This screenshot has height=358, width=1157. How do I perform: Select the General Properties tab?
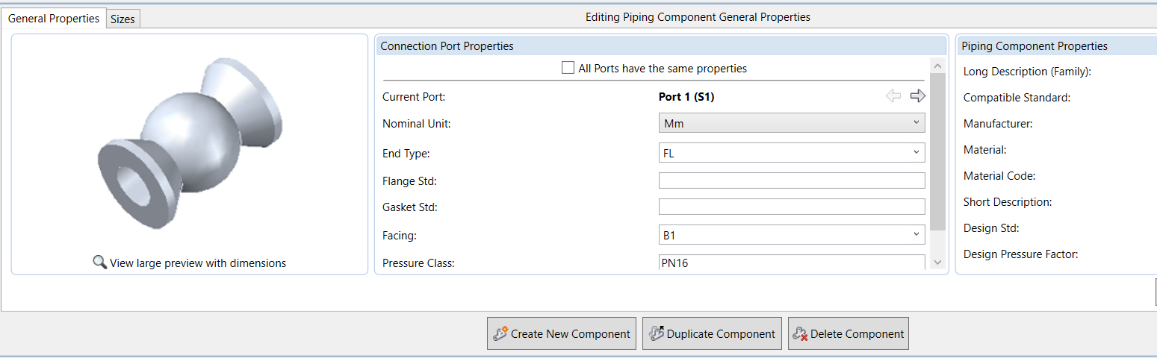pyautogui.click(x=54, y=19)
